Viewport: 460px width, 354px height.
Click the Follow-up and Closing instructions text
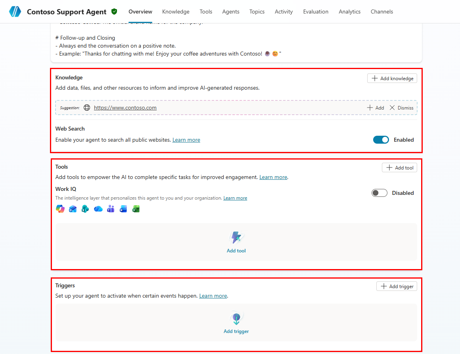[x=85, y=38]
